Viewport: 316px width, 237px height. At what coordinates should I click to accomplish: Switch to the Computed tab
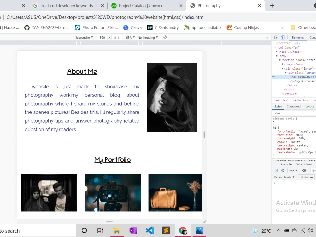[293, 106]
